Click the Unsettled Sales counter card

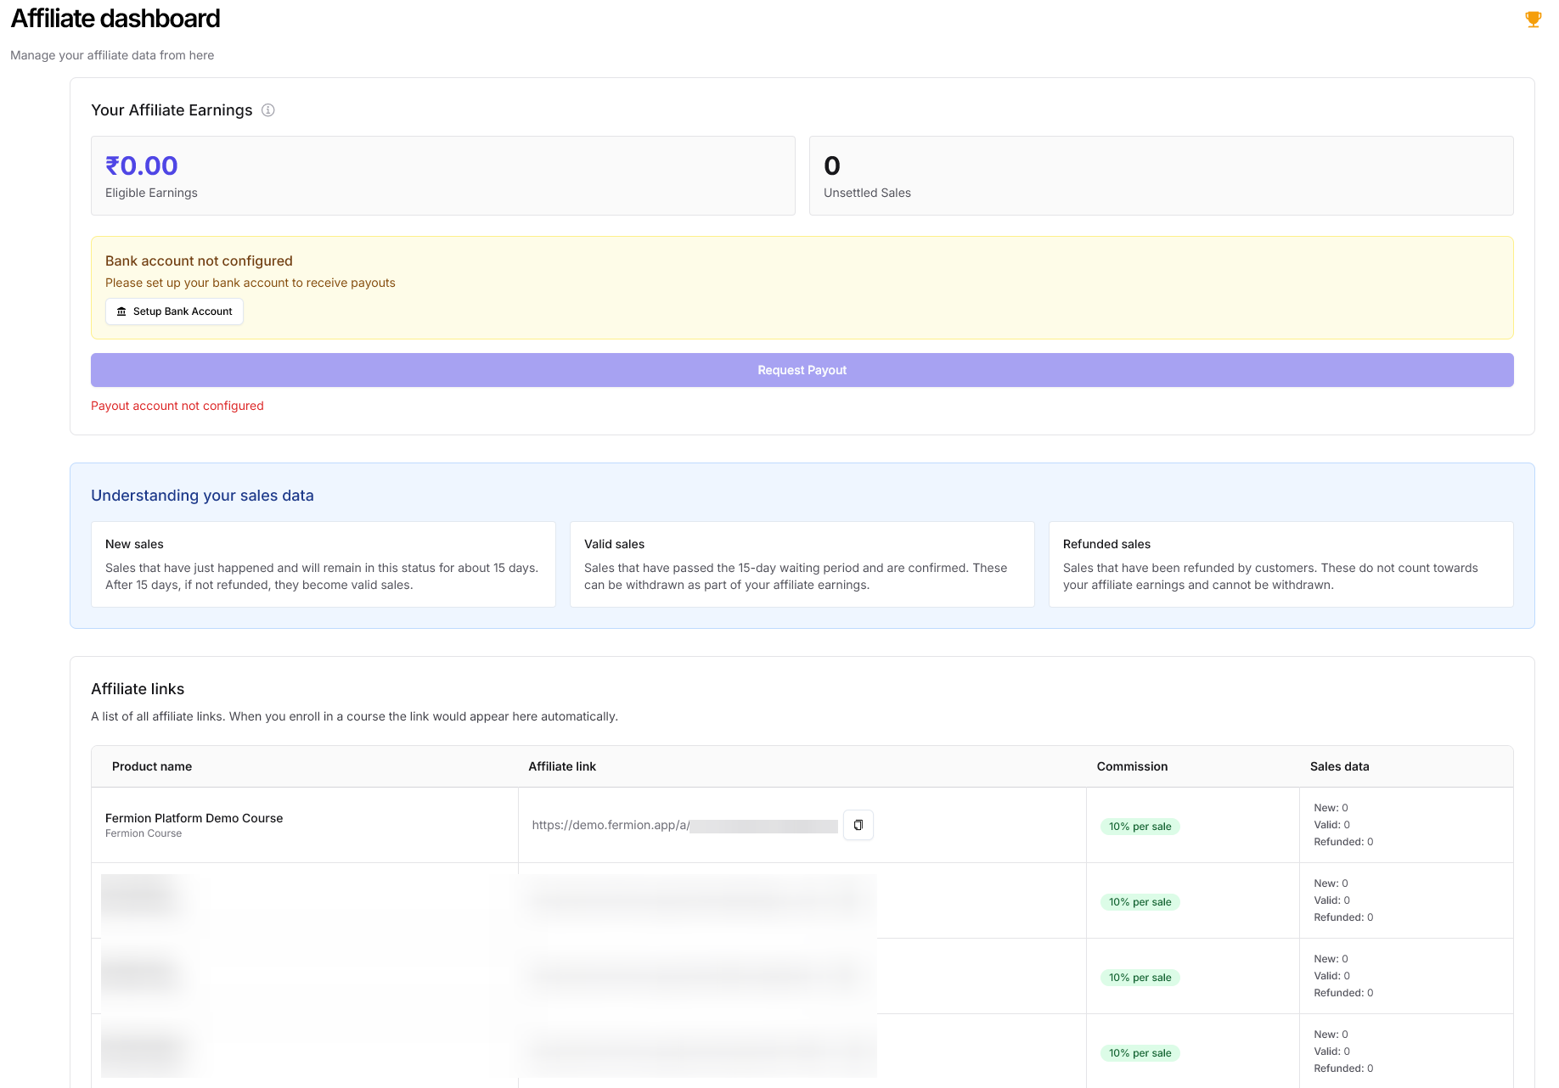1162,175
